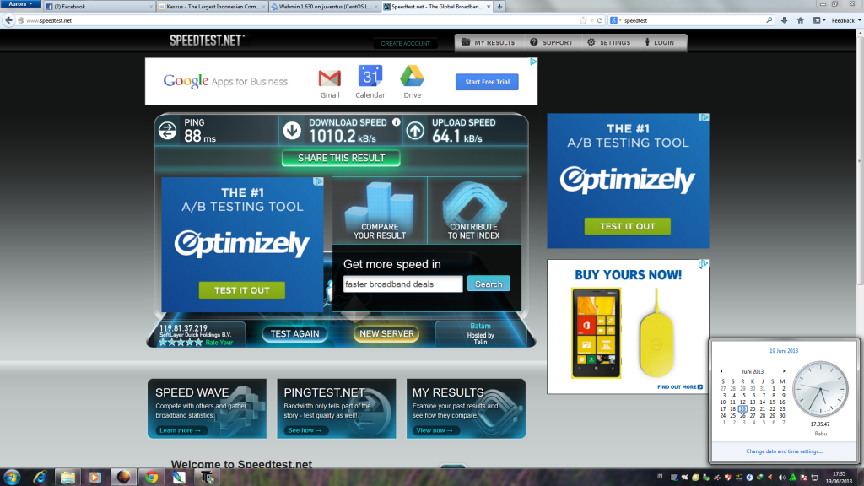Click the browser back arrow button
864x486 pixels.
pyautogui.click(x=8, y=20)
